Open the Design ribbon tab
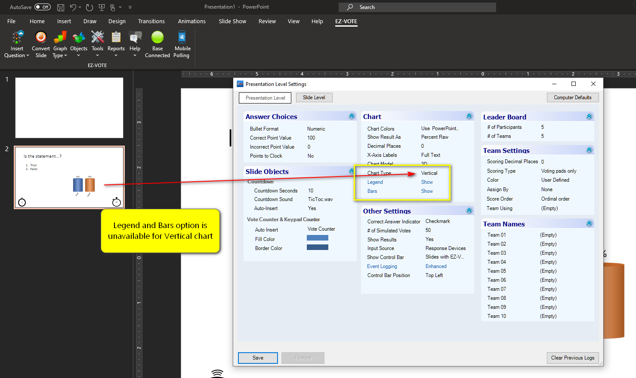The image size is (636, 378). pyautogui.click(x=117, y=21)
